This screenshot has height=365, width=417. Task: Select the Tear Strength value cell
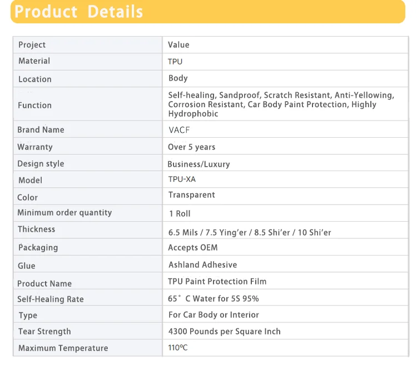(286, 331)
